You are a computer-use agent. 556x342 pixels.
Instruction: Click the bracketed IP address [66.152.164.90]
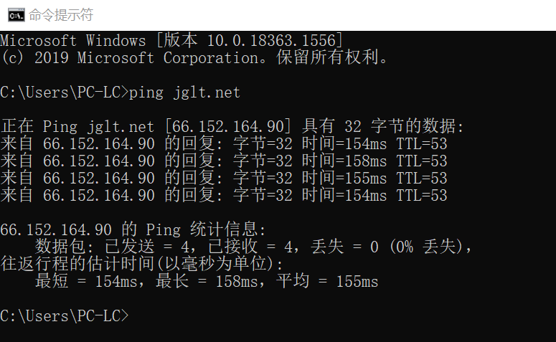[x=228, y=127]
